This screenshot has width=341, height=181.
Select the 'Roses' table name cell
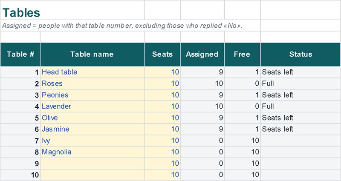click(x=92, y=83)
